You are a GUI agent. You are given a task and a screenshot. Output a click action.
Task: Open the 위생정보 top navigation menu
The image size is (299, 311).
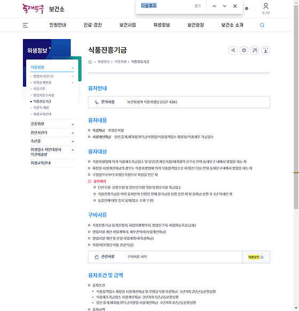pyautogui.click(x=162, y=25)
